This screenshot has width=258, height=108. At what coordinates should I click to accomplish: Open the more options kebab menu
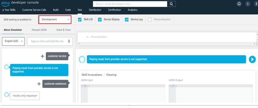click(257, 4)
